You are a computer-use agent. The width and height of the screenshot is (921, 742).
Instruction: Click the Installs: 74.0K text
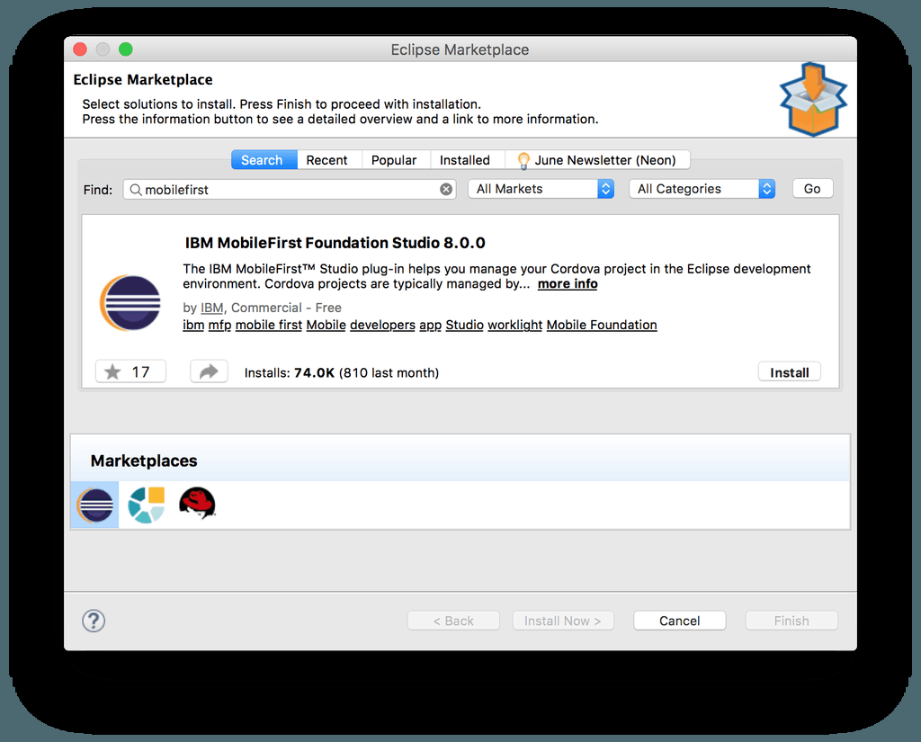pyautogui.click(x=289, y=372)
